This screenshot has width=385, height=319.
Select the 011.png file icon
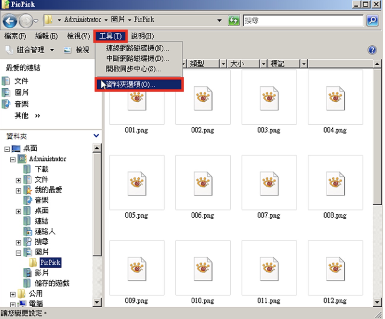tap(269, 268)
